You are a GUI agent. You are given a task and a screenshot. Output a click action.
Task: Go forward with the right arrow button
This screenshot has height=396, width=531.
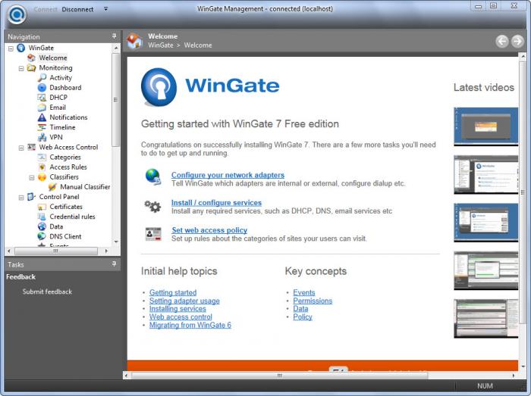[517, 41]
